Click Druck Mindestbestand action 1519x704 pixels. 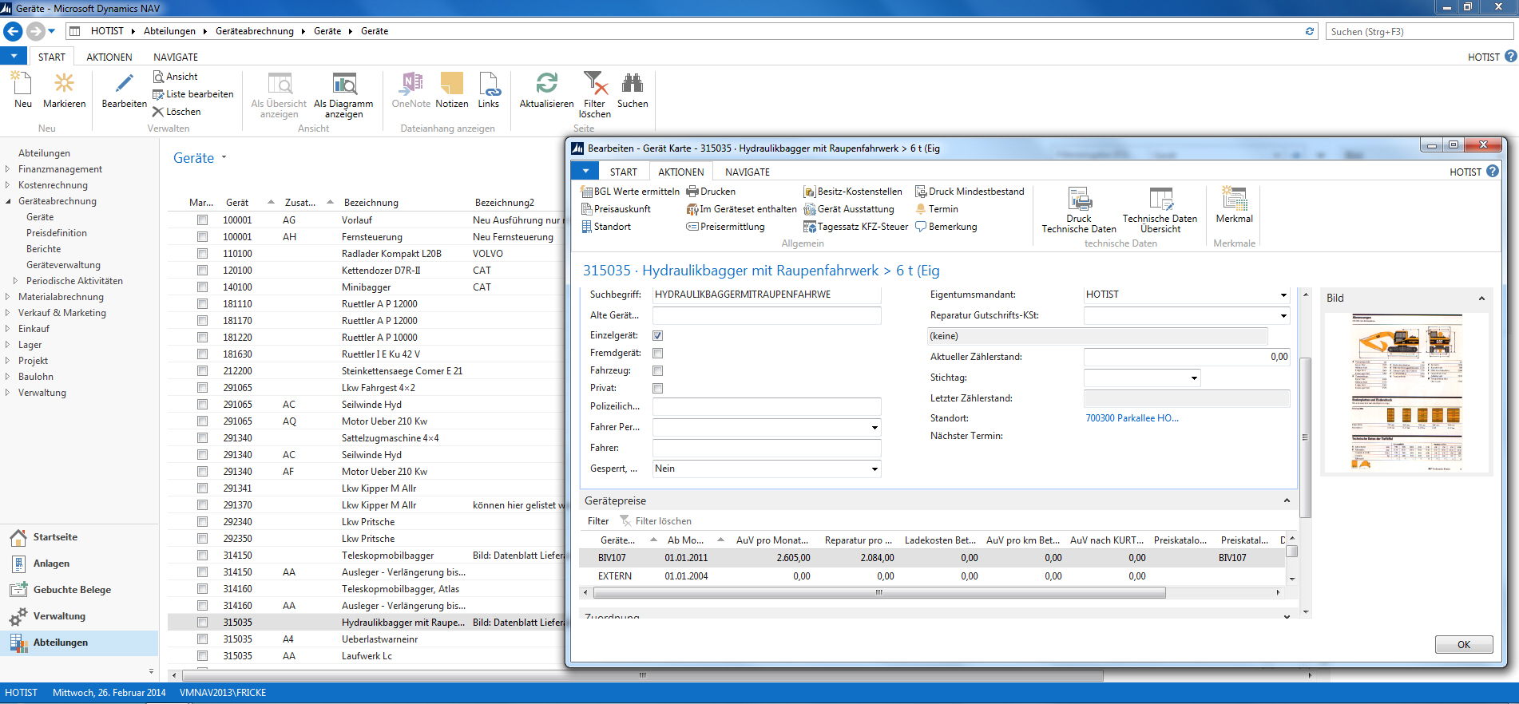point(970,192)
